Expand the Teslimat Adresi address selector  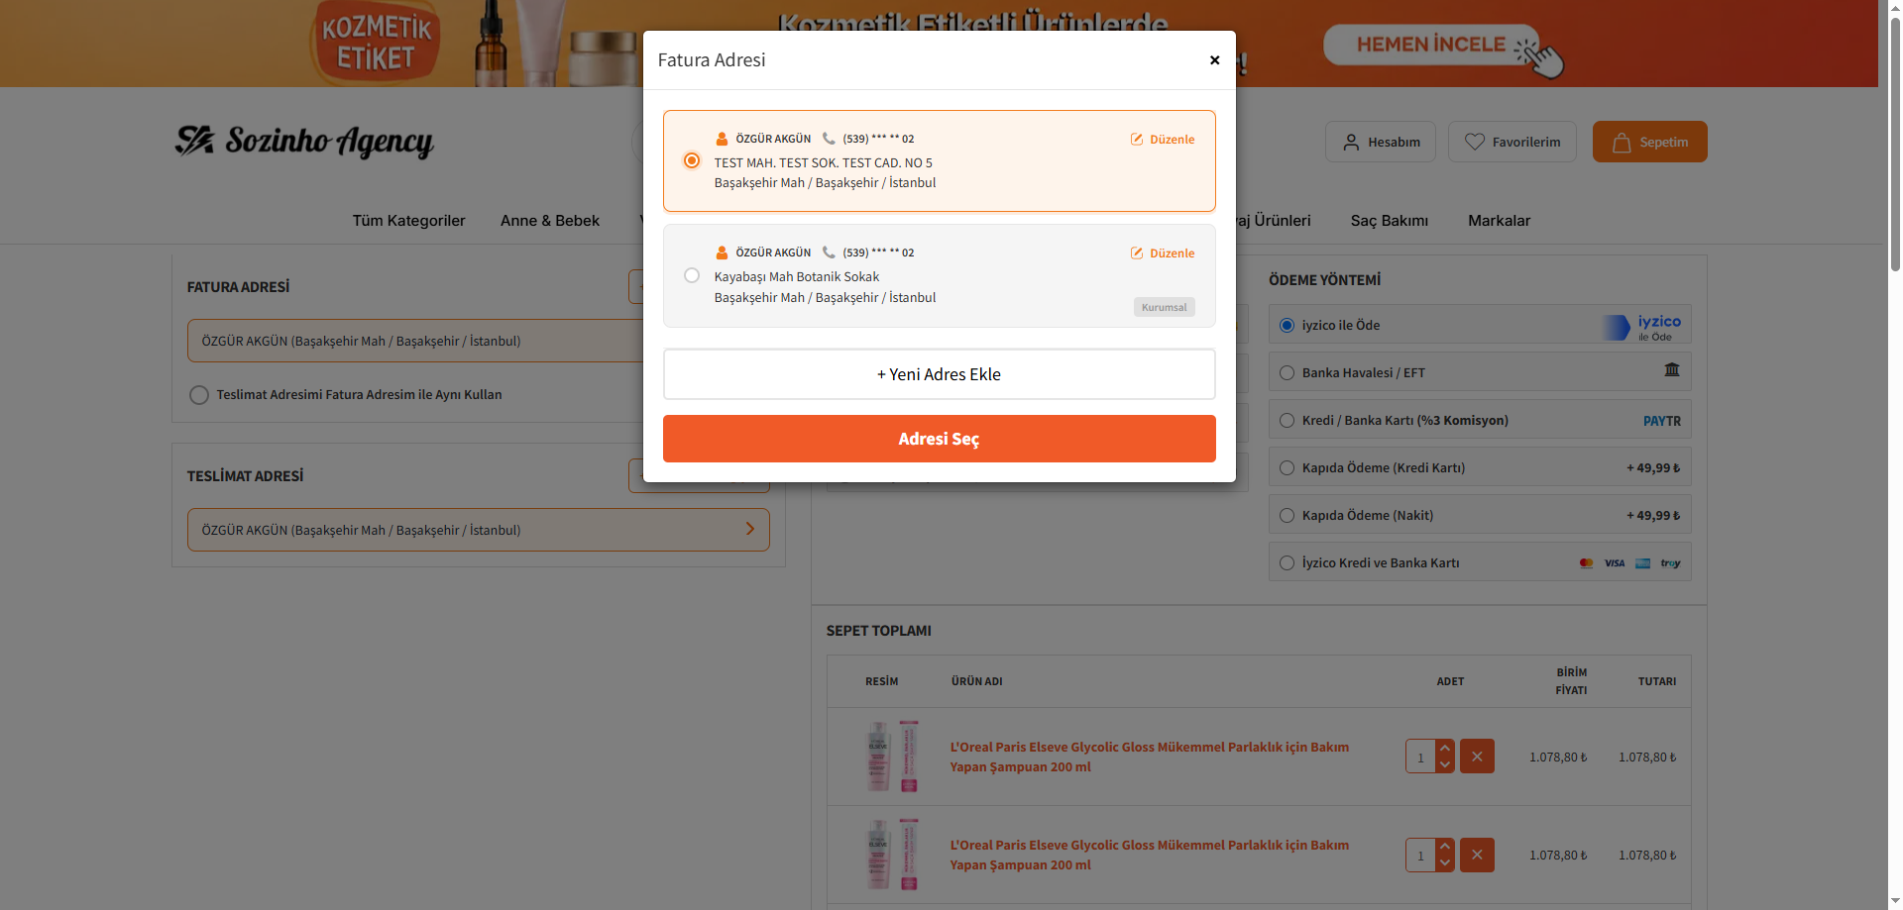(478, 530)
